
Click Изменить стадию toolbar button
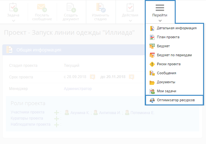[x=101, y=12]
